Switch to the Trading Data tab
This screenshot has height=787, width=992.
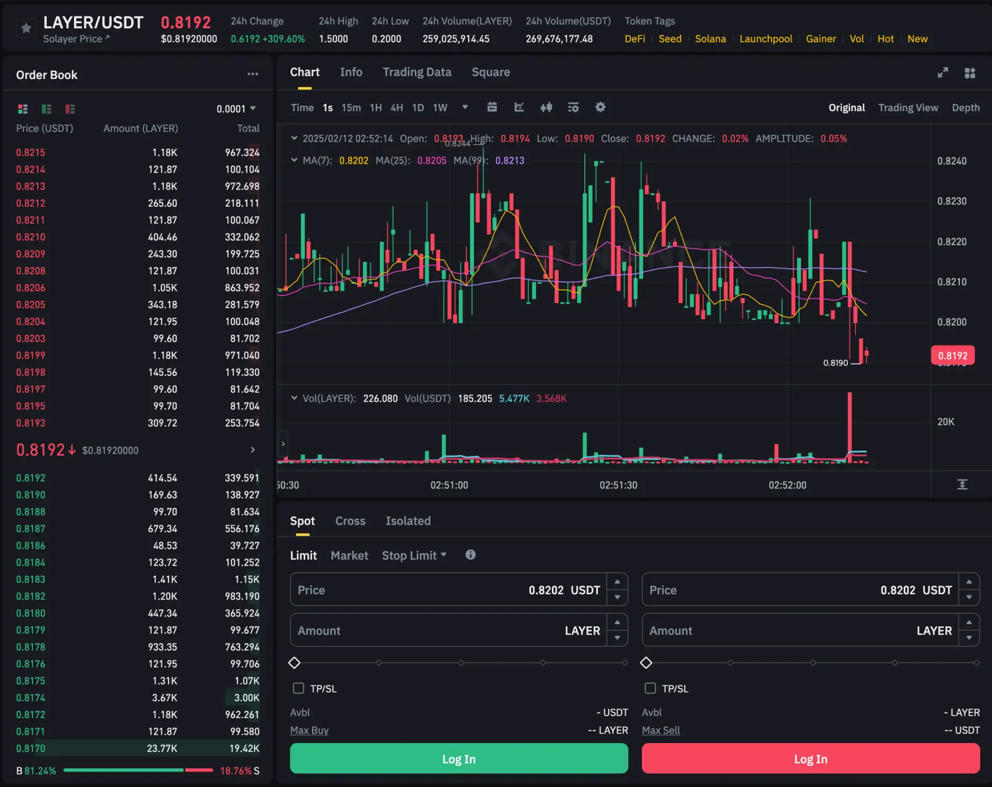(x=416, y=72)
